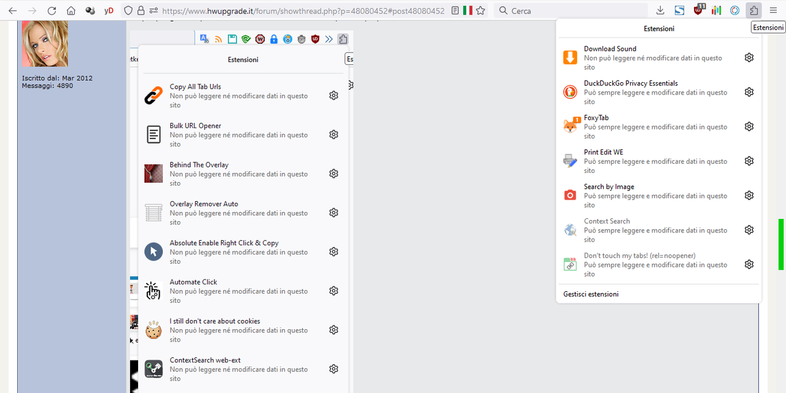Open settings gear for Search by Image
Screen dimensions: 786x393
click(x=749, y=196)
